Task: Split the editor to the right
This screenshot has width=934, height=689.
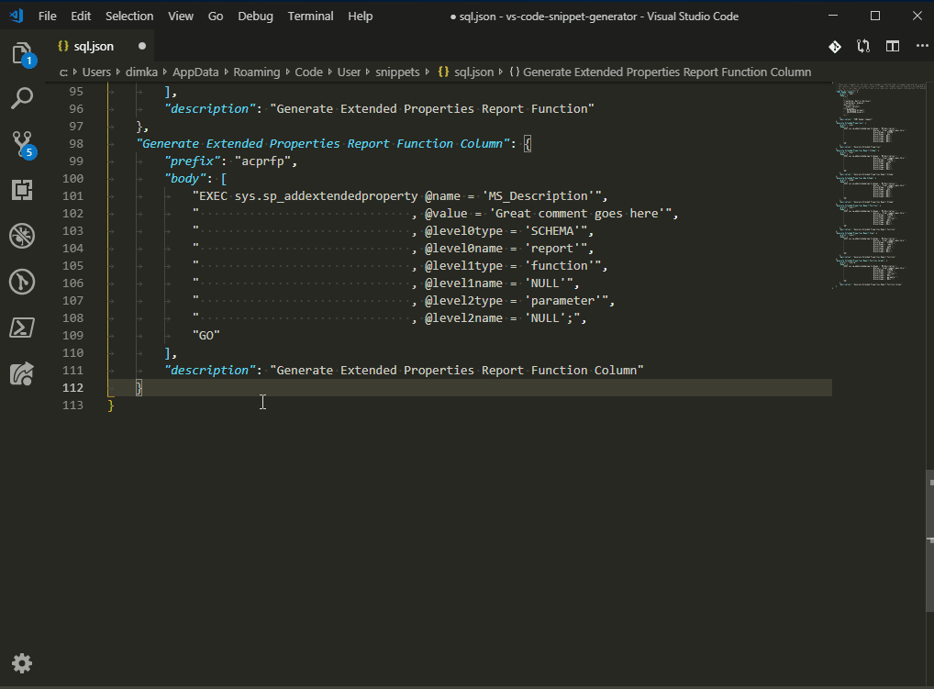Action: point(892,46)
